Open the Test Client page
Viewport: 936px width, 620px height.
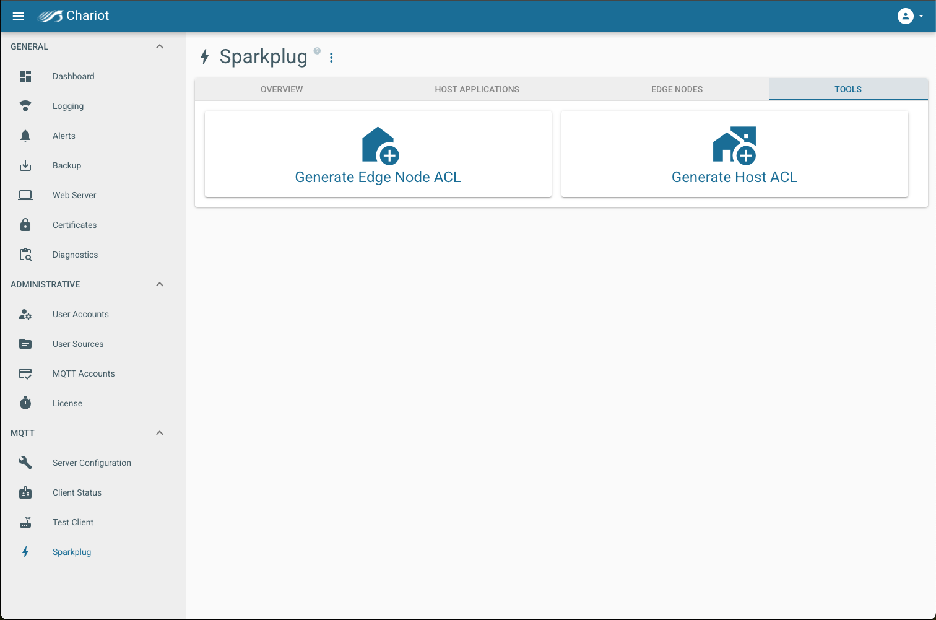[73, 522]
